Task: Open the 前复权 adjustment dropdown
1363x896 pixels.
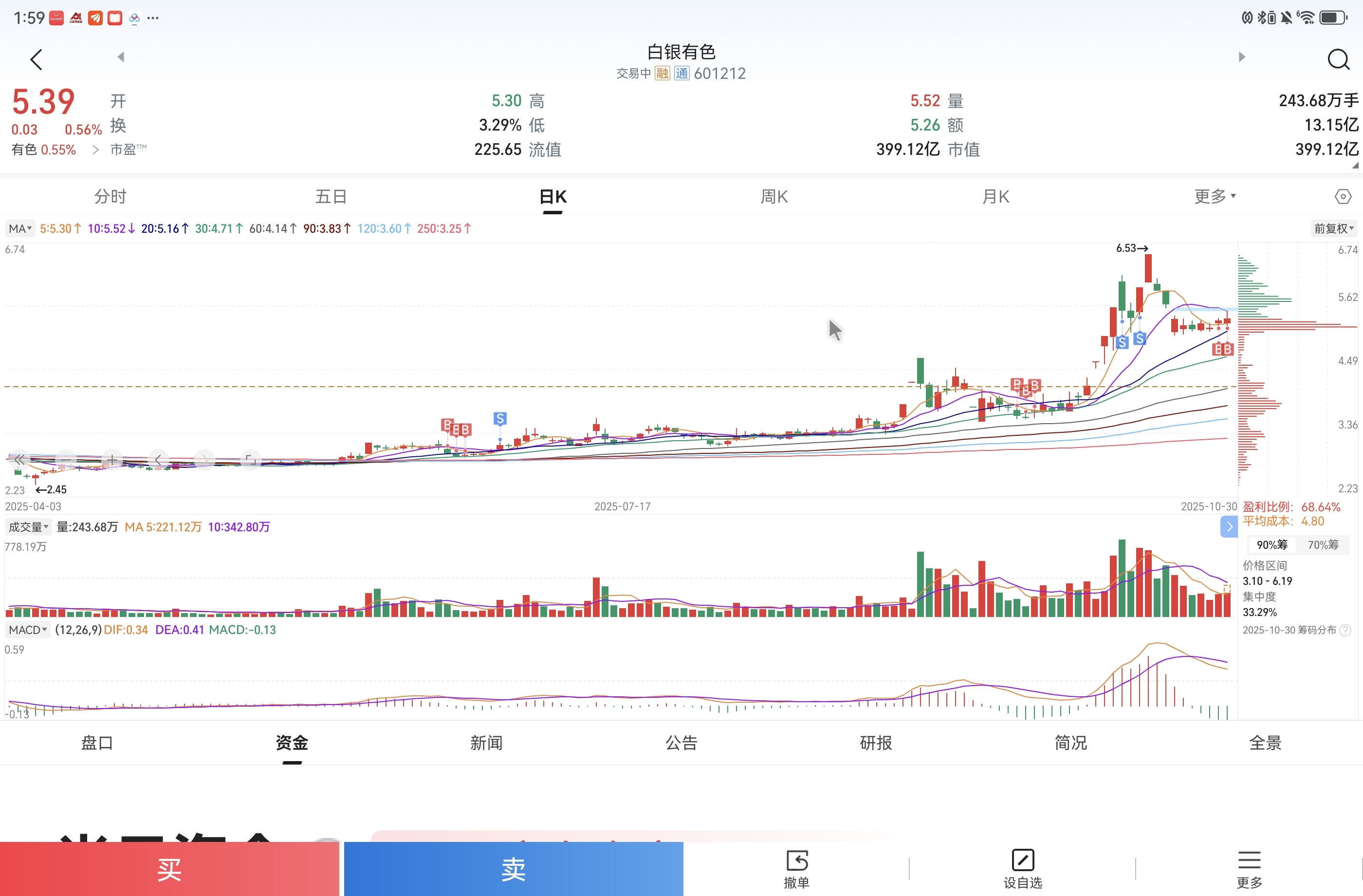Action: pyautogui.click(x=1333, y=228)
